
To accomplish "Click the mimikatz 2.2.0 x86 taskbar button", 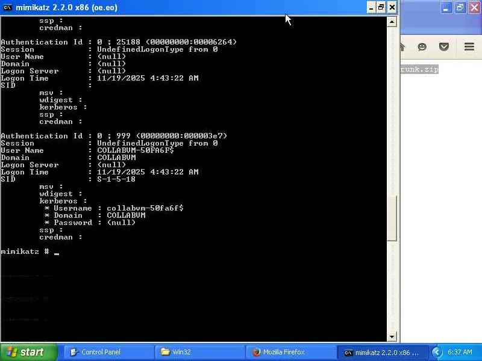I will 382,353.
